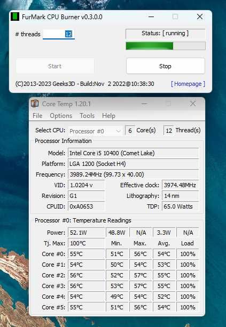Click the Core #5 load value 100%

pos(188,307)
